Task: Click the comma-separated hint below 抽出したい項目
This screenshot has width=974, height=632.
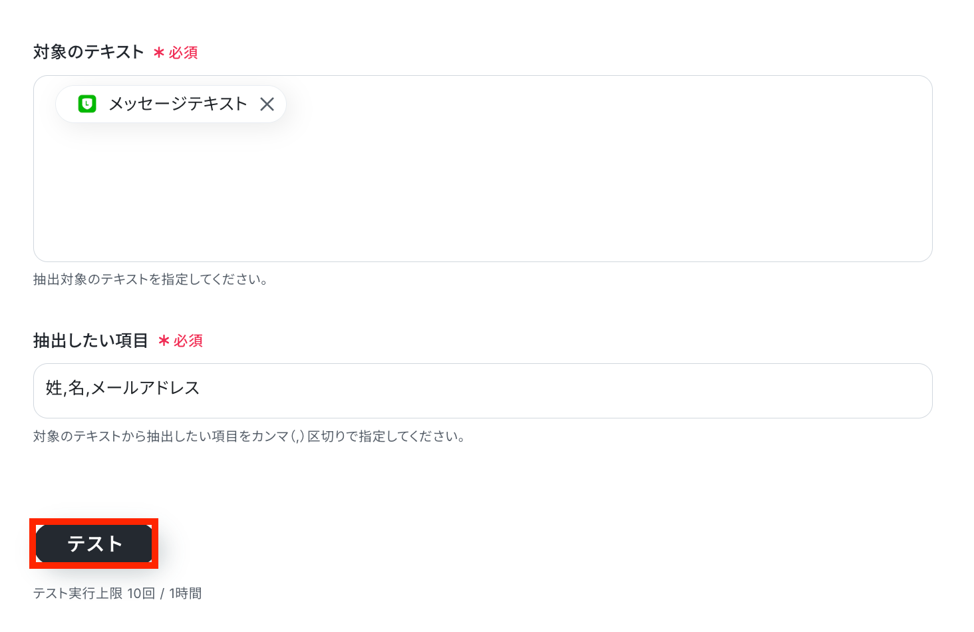Action: (x=249, y=436)
